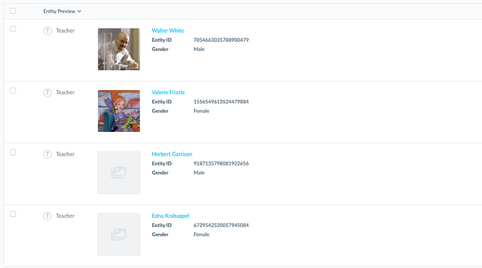Open the Herbert Garrison entity link
This screenshot has width=482, height=268.
(172, 154)
